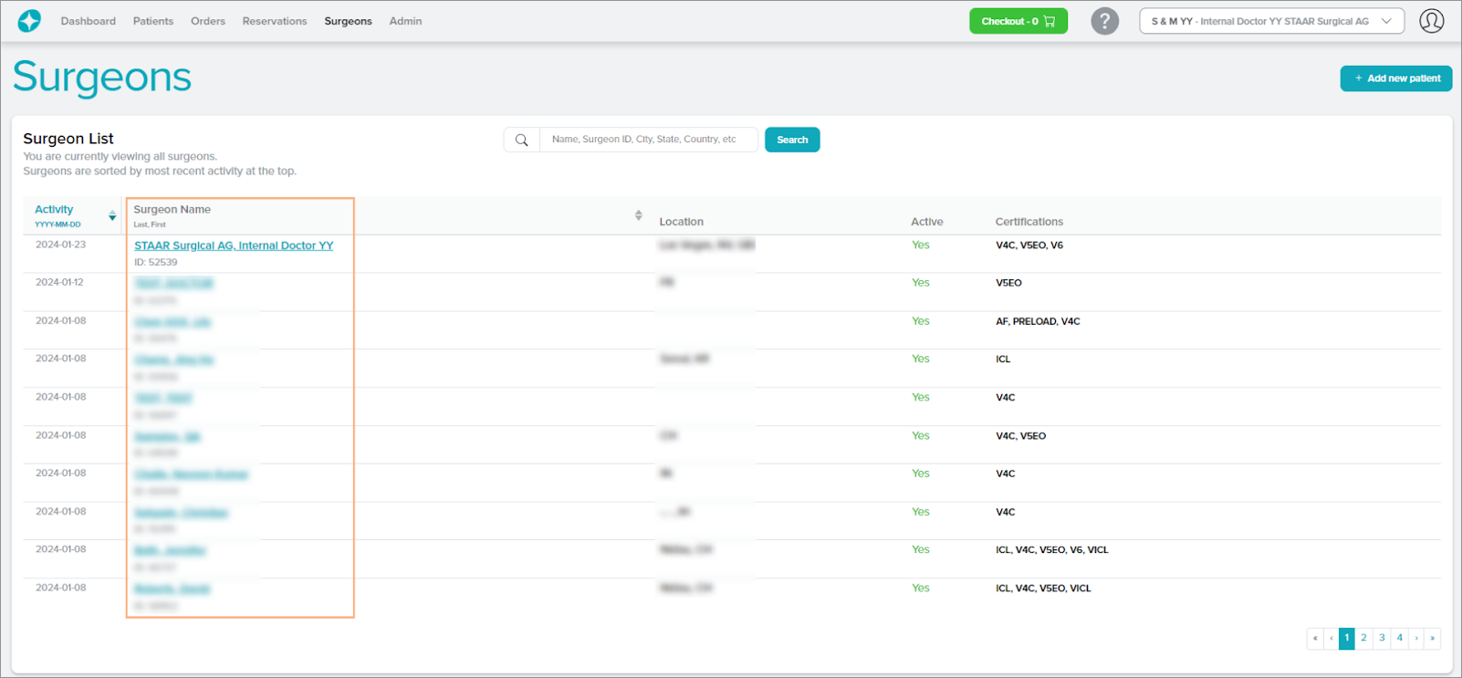This screenshot has width=1462, height=678.
Task: Sort by Surgeon Name column arrows
Action: click(x=638, y=215)
